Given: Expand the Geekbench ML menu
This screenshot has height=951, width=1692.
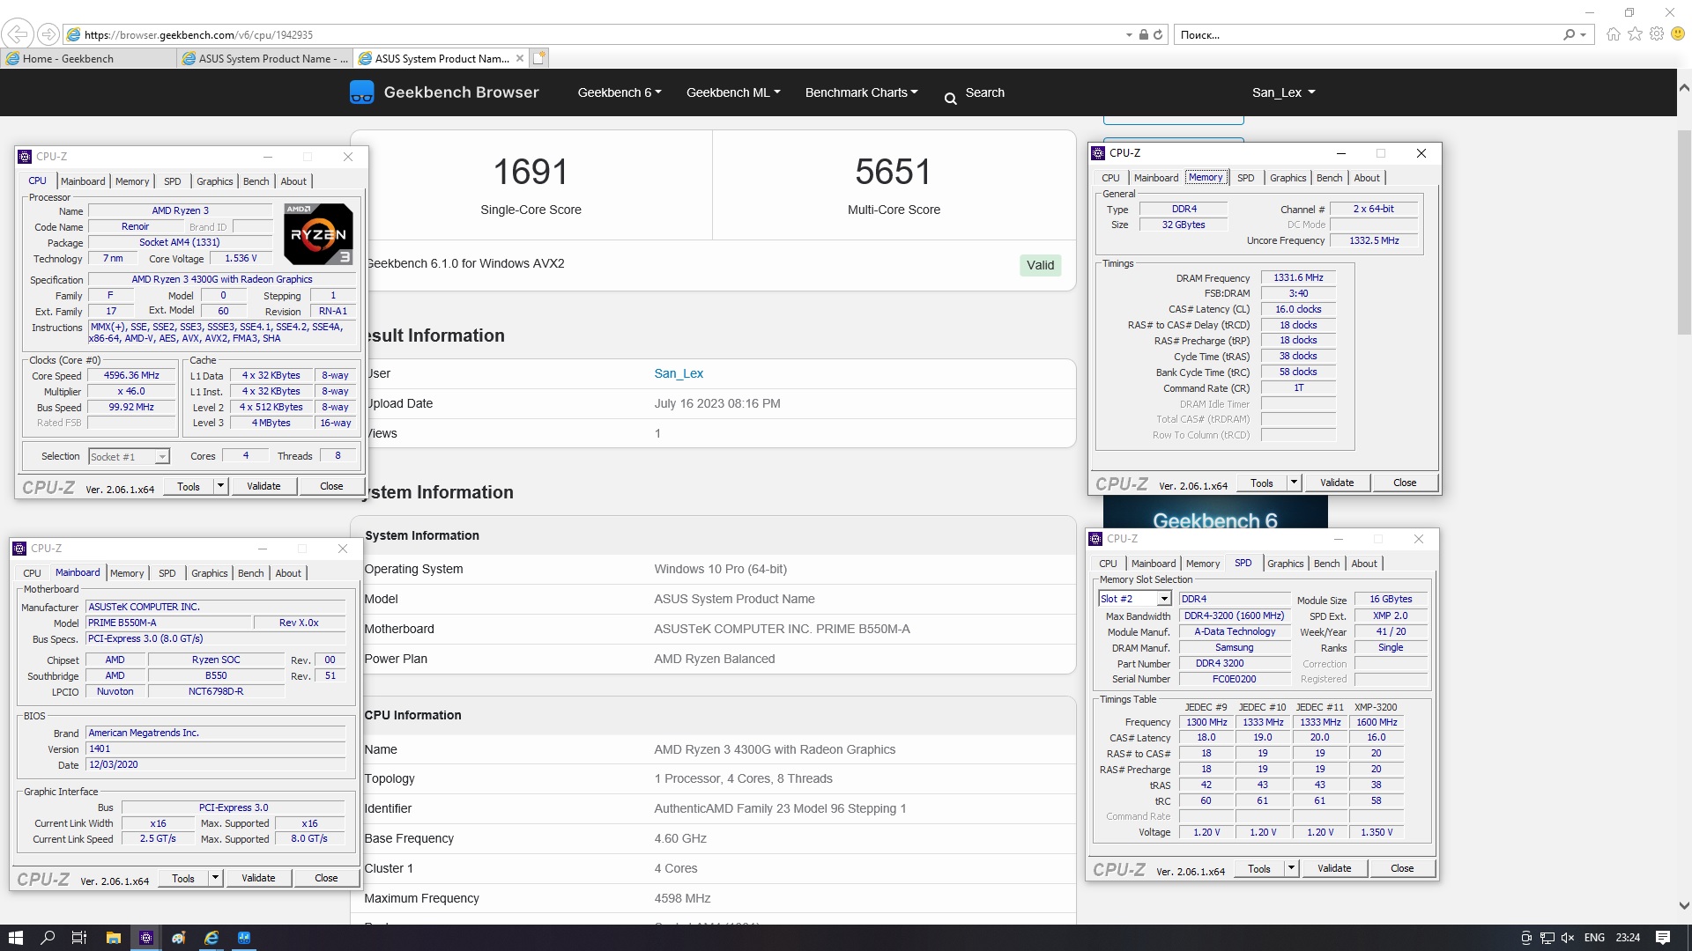Looking at the screenshot, I should [733, 92].
